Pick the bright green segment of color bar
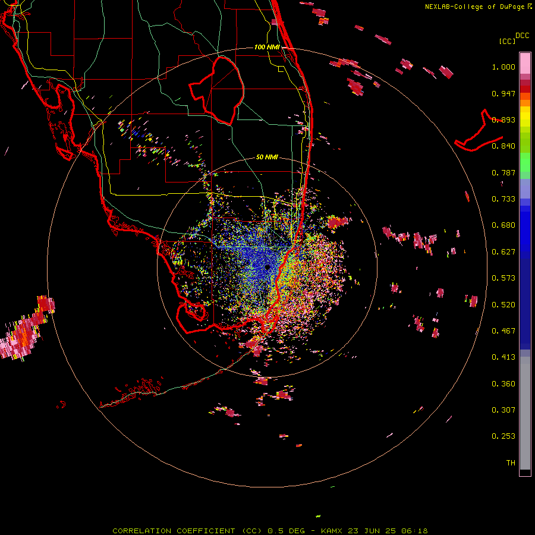 [x=525, y=162]
